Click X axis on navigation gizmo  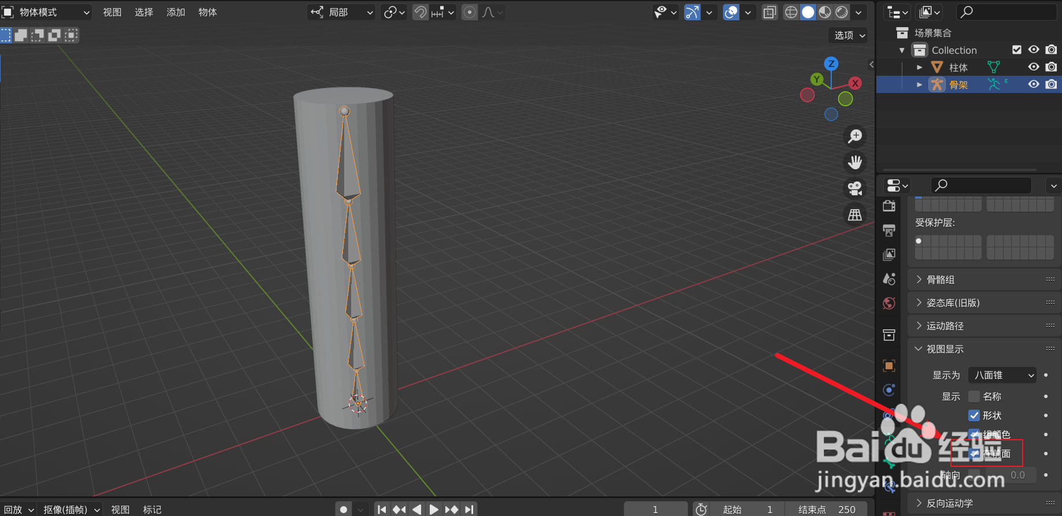tap(855, 83)
